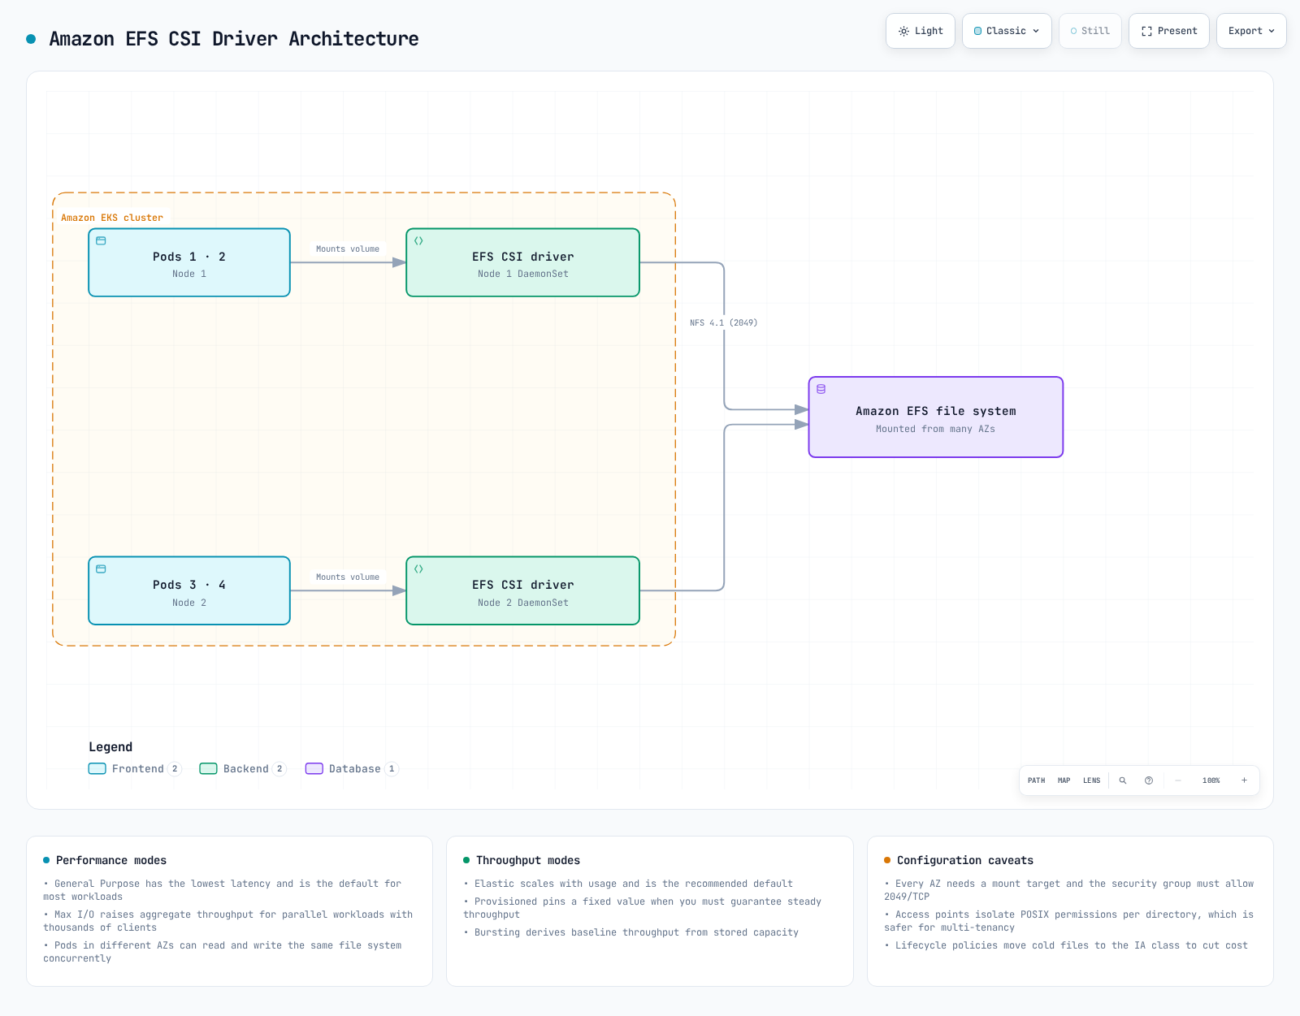Open the help question-mark icon

tap(1149, 780)
